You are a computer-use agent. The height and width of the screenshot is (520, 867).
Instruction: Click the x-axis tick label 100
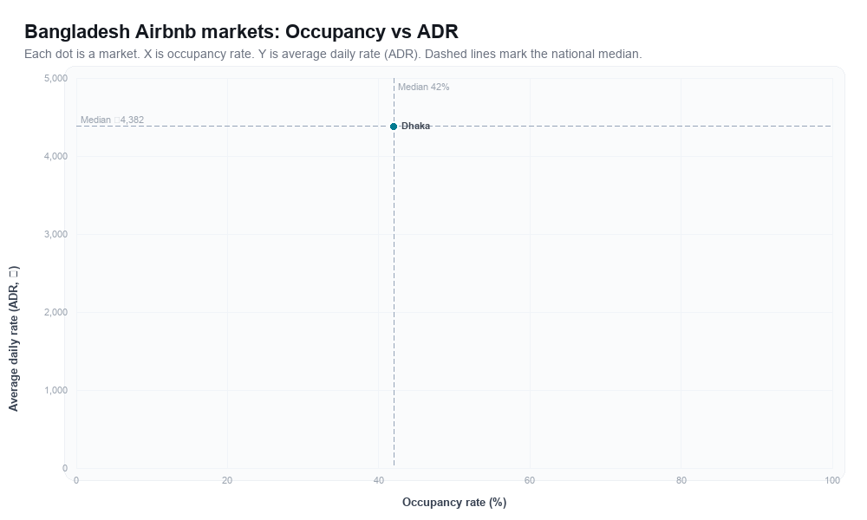click(x=832, y=480)
